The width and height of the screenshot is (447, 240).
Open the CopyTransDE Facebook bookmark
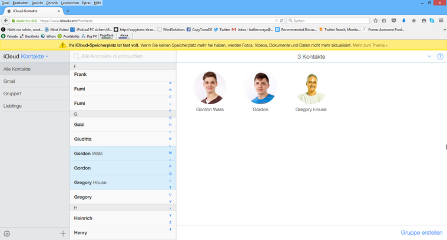point(199,29)
